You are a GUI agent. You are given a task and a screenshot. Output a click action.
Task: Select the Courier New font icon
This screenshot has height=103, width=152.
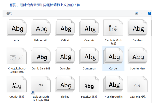tap(137, 56)
